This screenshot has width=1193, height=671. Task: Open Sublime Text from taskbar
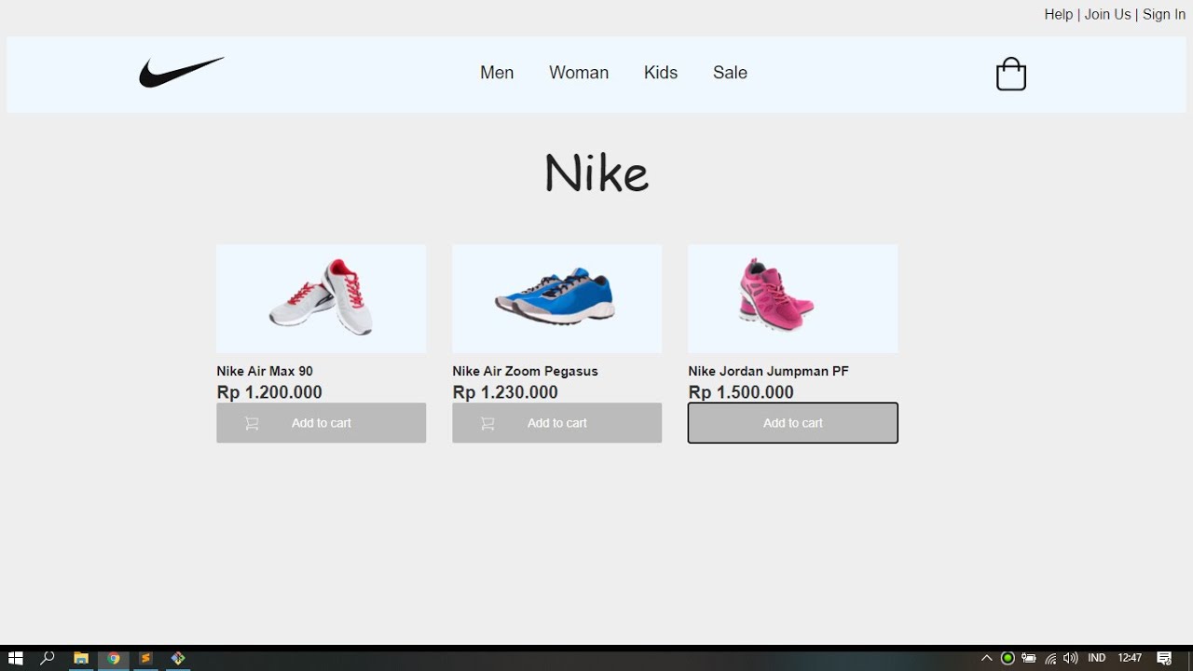145,658
